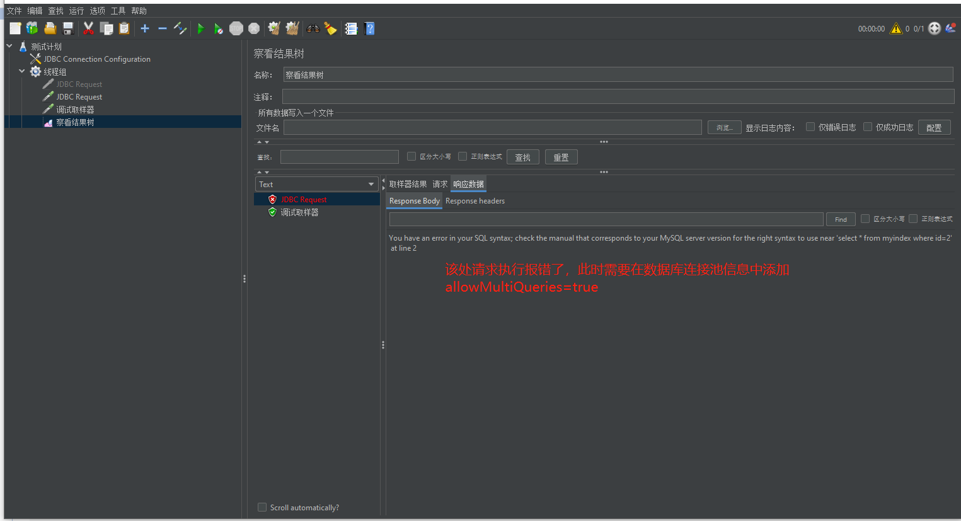Viewport: 961px width, 521px height.
Task: Open the Templates icon in toolbar
Action: pos(32,28)
